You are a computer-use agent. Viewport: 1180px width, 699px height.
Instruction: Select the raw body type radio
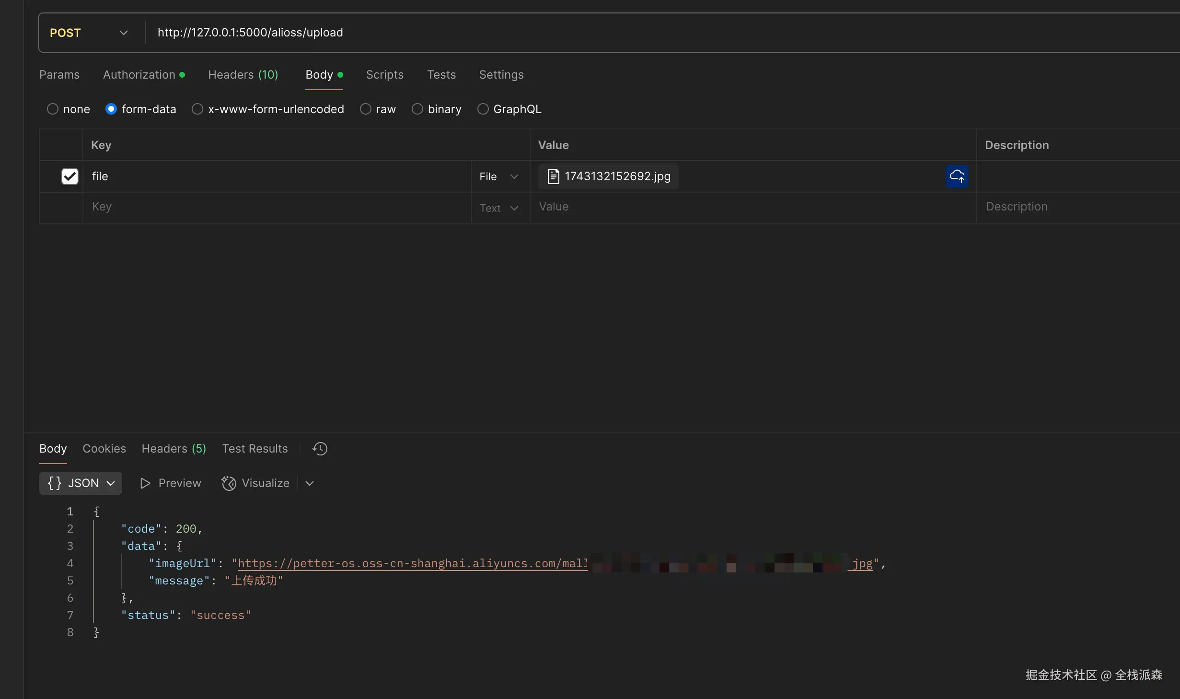pos(366,109)
